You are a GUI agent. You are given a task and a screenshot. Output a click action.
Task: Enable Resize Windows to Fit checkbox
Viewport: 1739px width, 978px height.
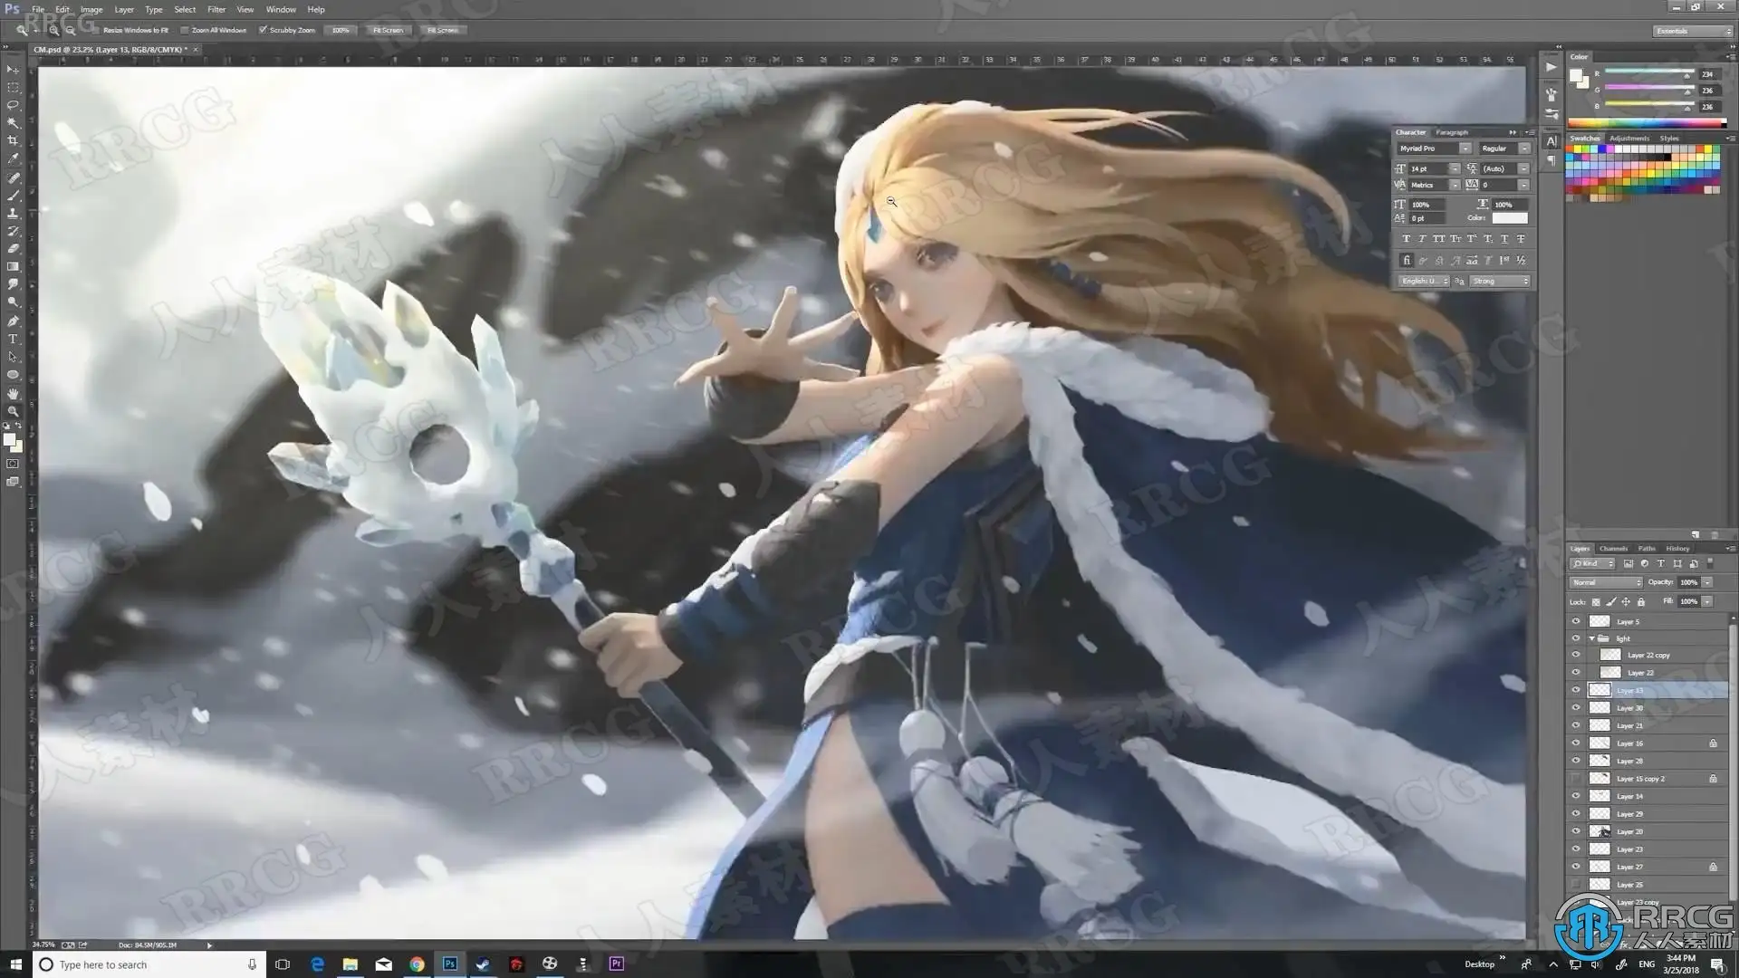pos(96,30)
